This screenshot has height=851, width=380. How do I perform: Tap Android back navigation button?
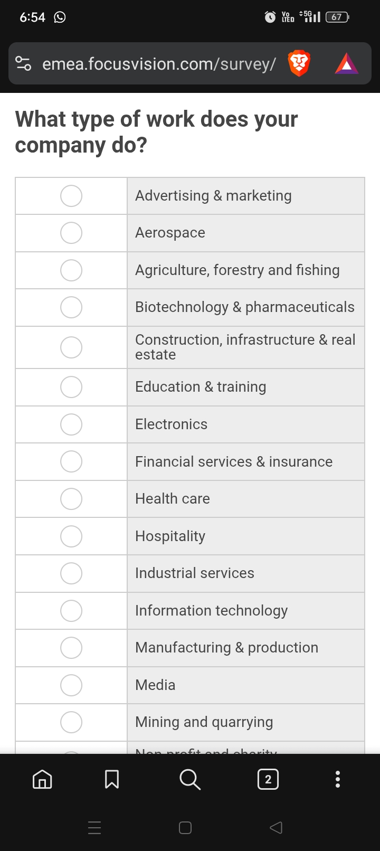pyautogui.click(x=276, y=827)
